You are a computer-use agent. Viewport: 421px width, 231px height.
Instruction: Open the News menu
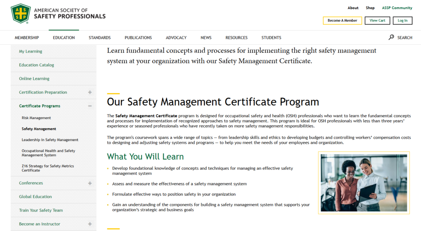pyautogui.click(x=206, y=37)
